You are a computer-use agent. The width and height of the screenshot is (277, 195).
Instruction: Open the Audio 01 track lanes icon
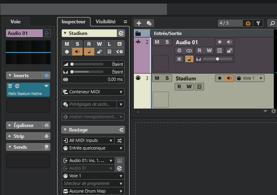tap(219, 51)
